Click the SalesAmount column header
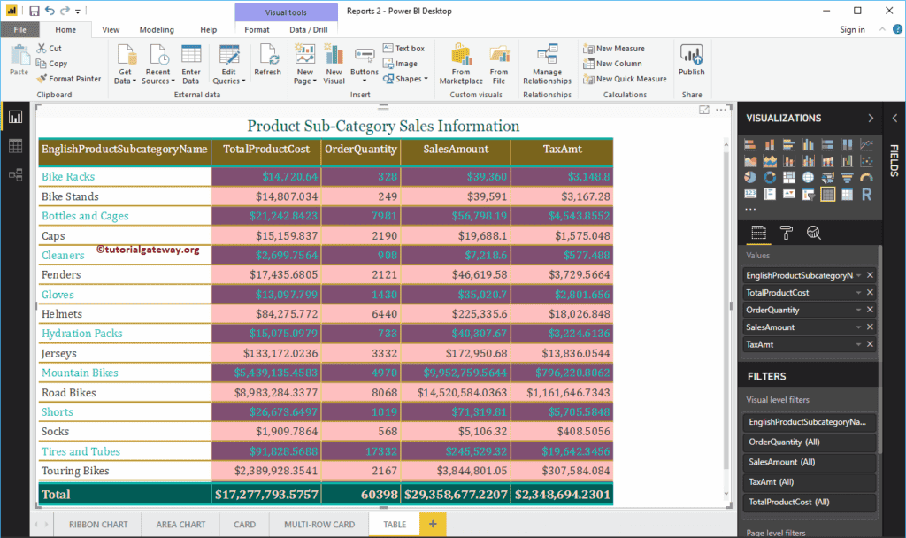The width and height of the screenshot is (906, 538). [x=455, y=150]
